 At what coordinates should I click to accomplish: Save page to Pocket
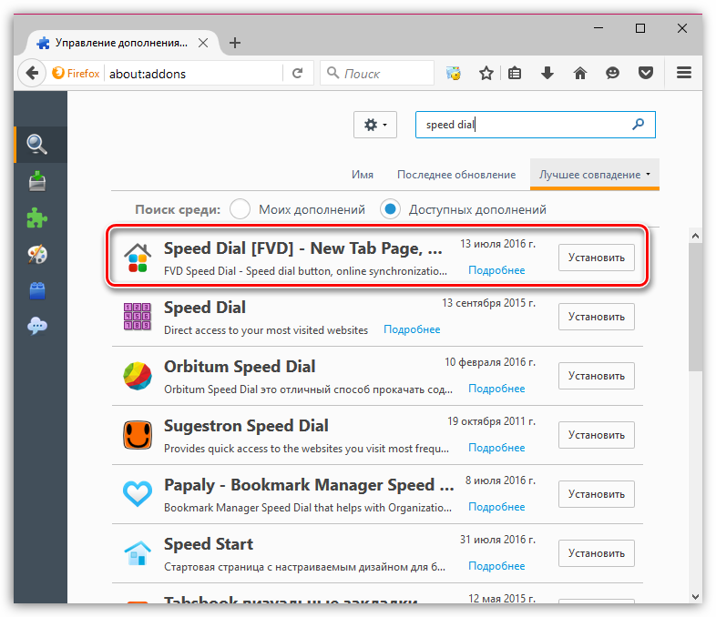pos(646,73)
